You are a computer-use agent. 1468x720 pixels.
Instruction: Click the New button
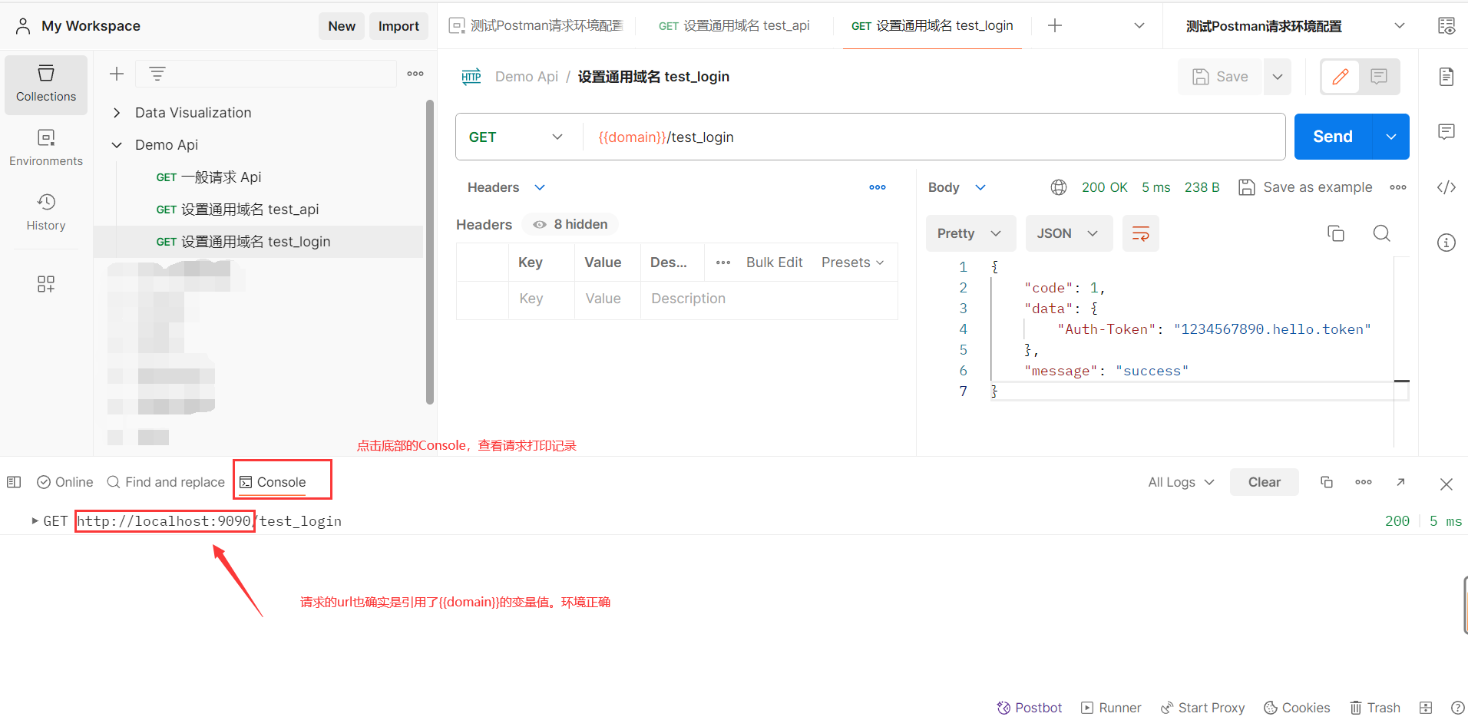click(342, 26)
